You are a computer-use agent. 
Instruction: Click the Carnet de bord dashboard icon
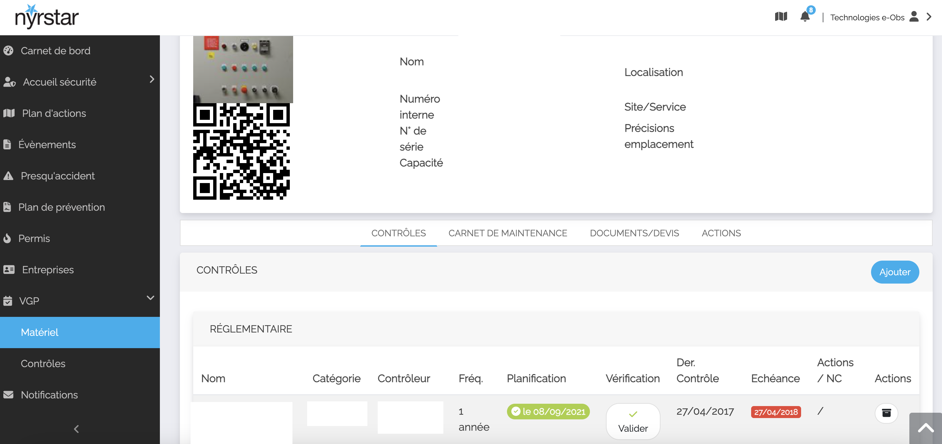tap(8, 51)
